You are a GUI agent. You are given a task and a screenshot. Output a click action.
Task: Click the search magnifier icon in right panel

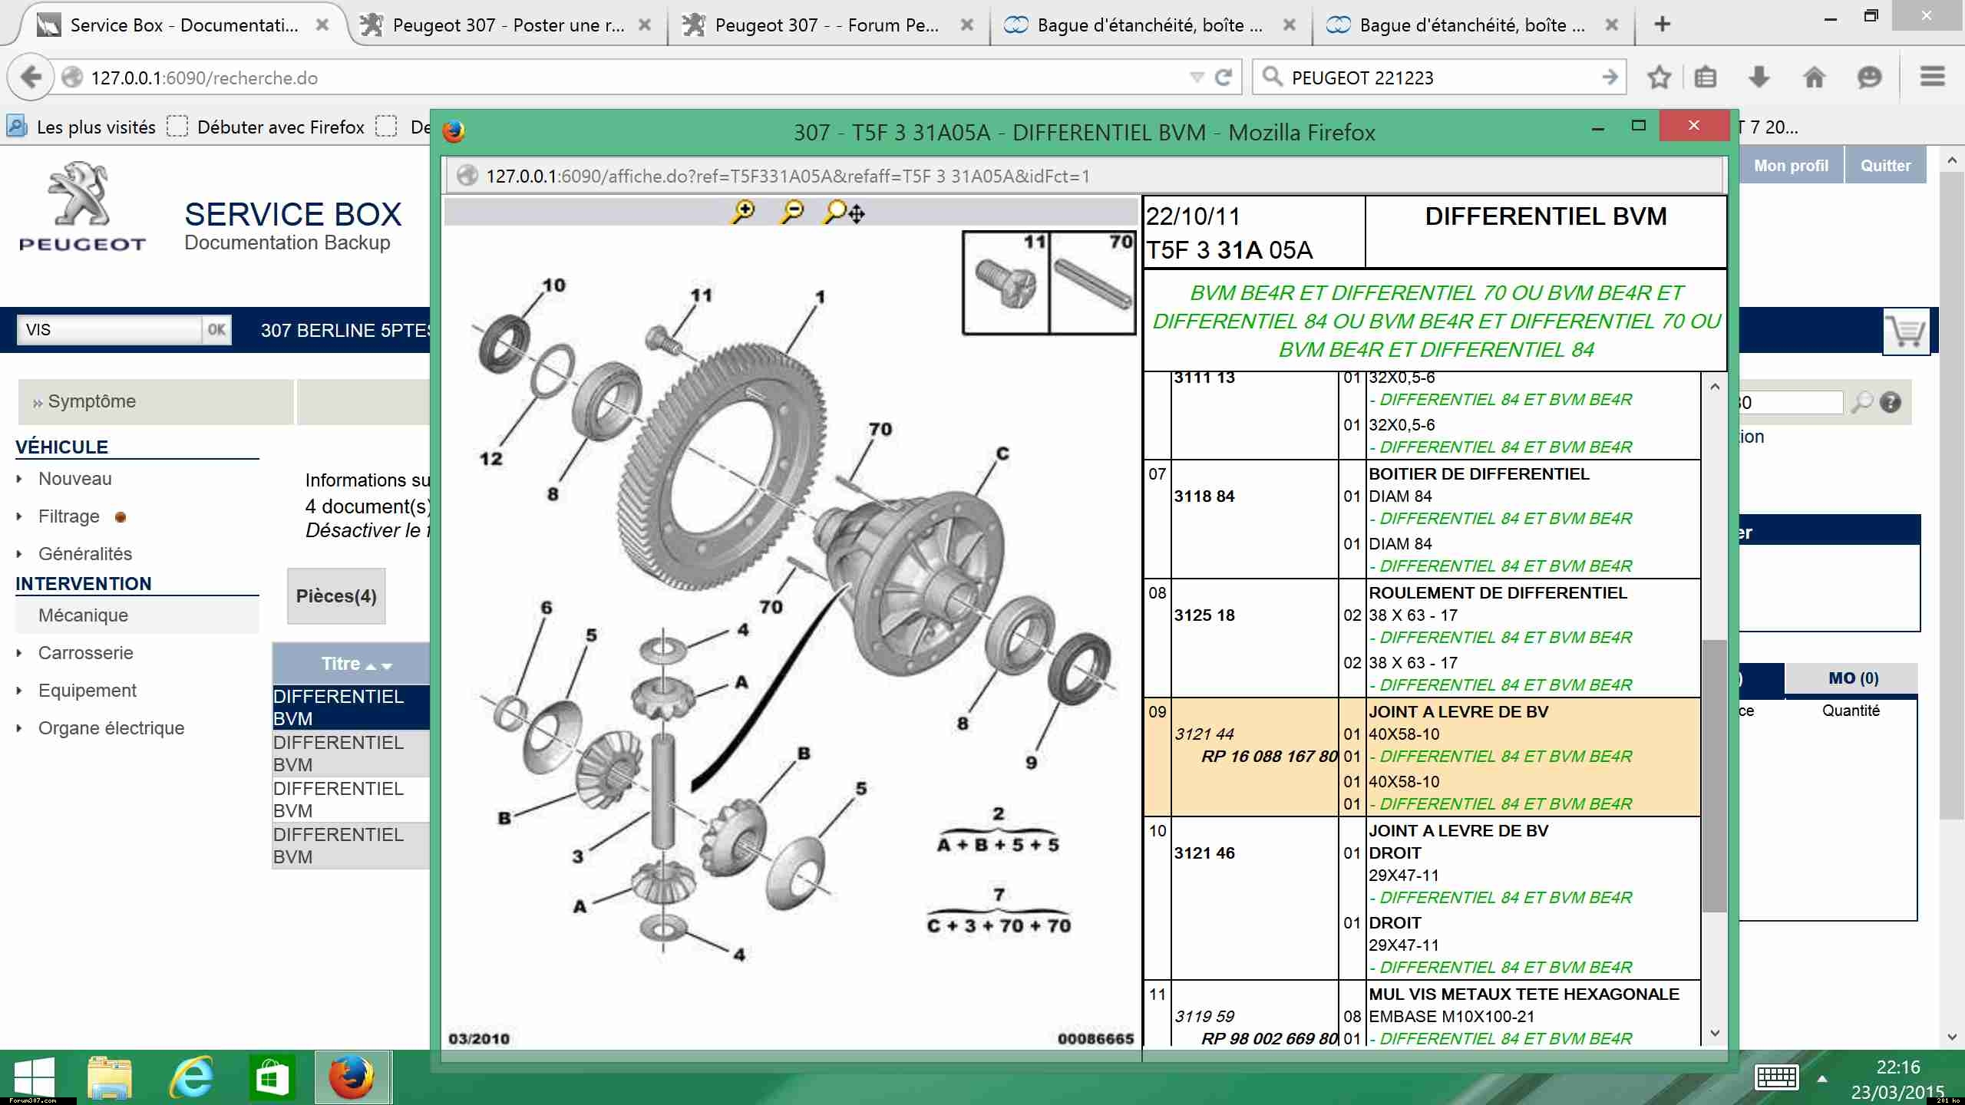tap(1862, 402)
